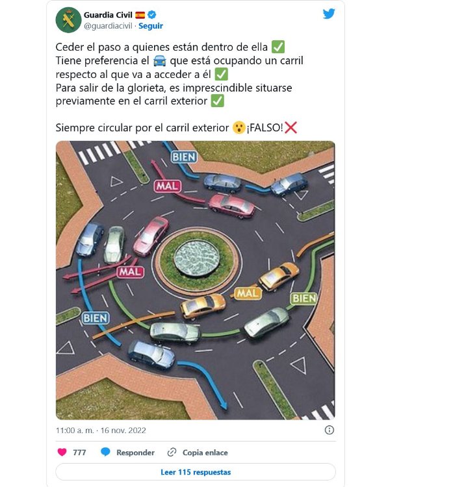Click the blue verified badge
Screen dimensions: 451x487
[x=151, y=14]
